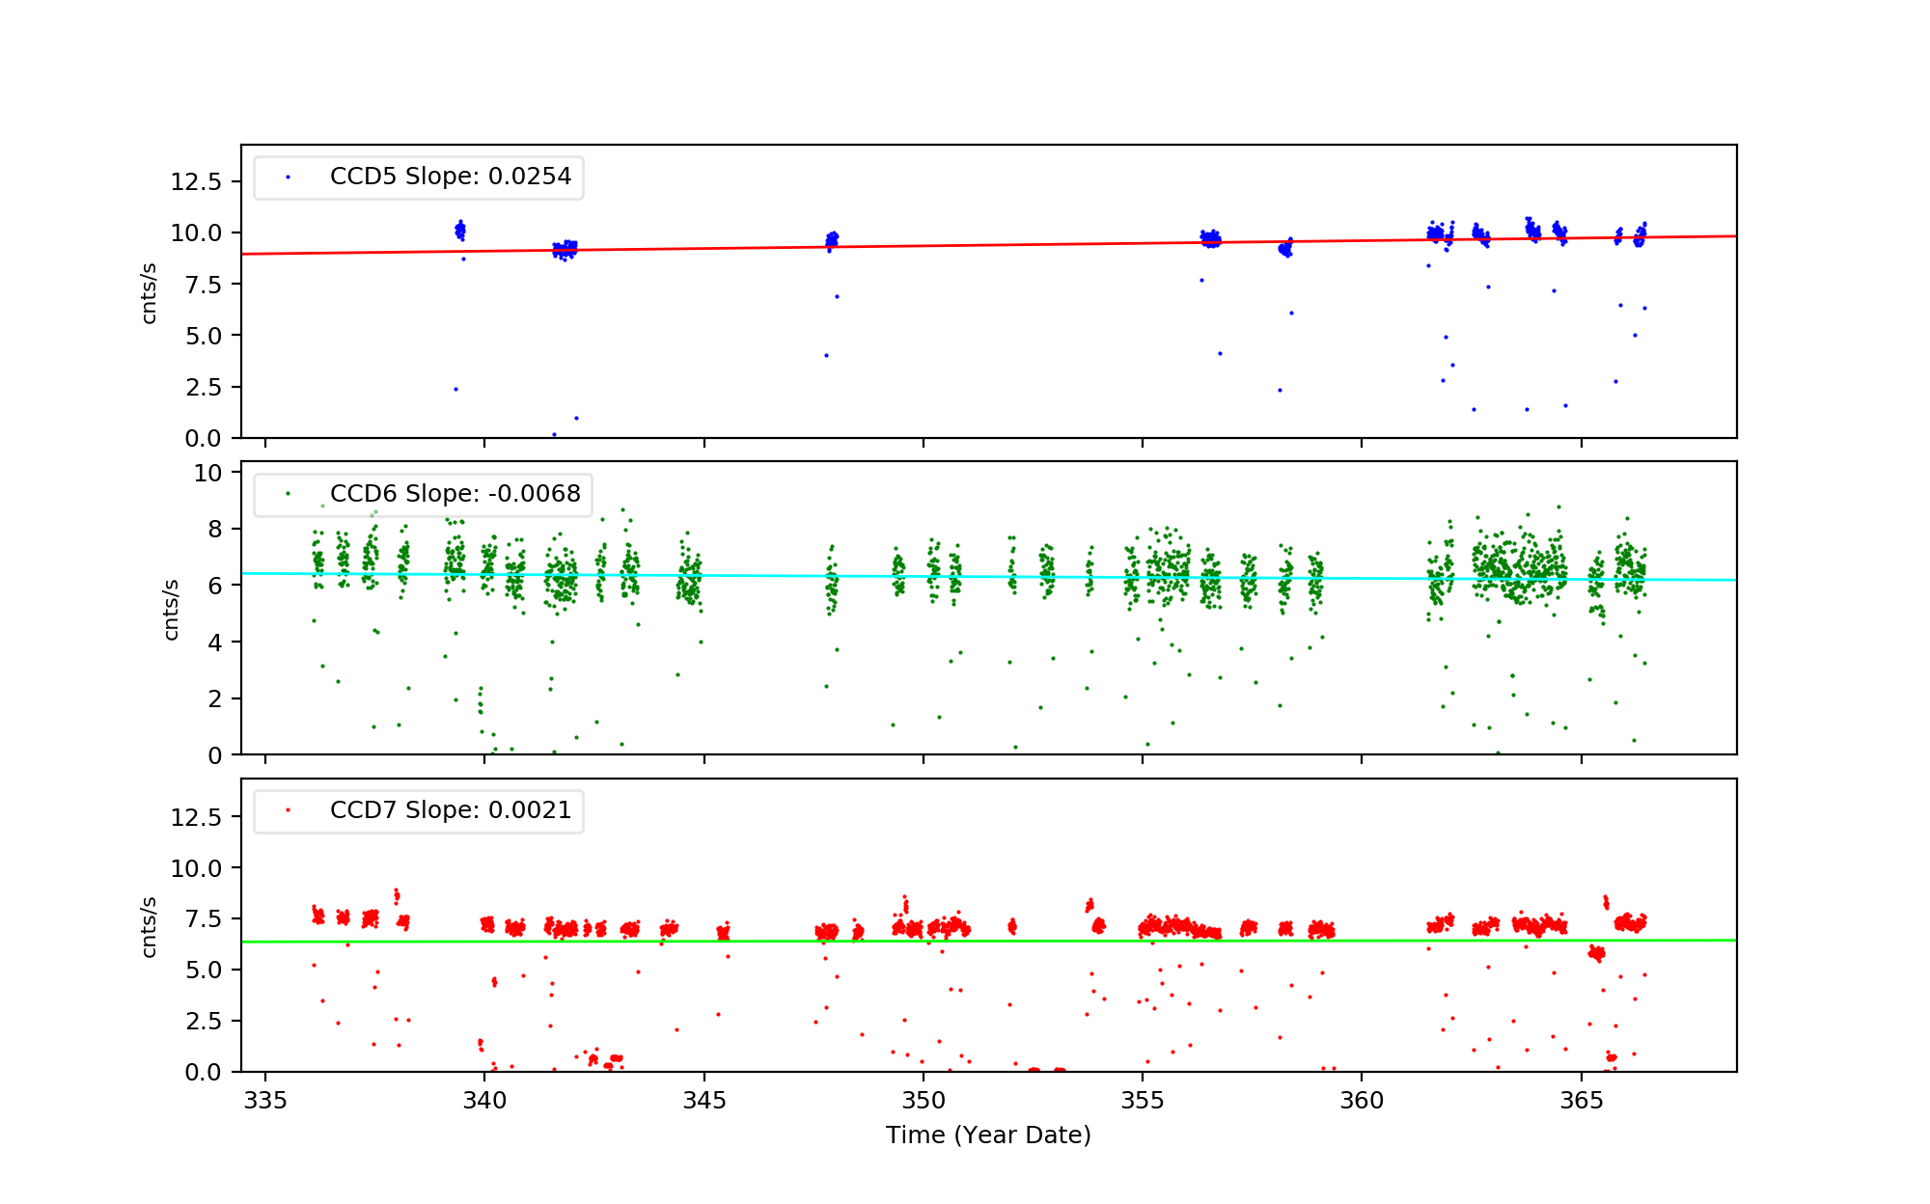Viewport: 1930px width, 1204px height.
Task: Click the green marker in CCD6 legend
Action: pyautogui.click(x=288, y=494)
